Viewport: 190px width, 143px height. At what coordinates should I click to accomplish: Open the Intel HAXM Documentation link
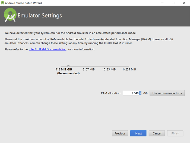[x=47, y=49]
